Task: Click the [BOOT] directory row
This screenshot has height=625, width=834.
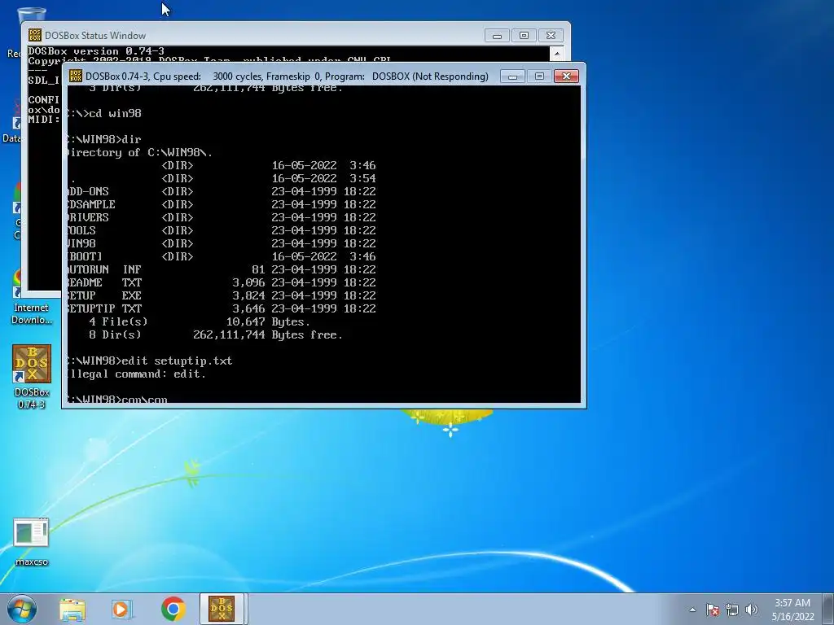Action: point(222,256)
